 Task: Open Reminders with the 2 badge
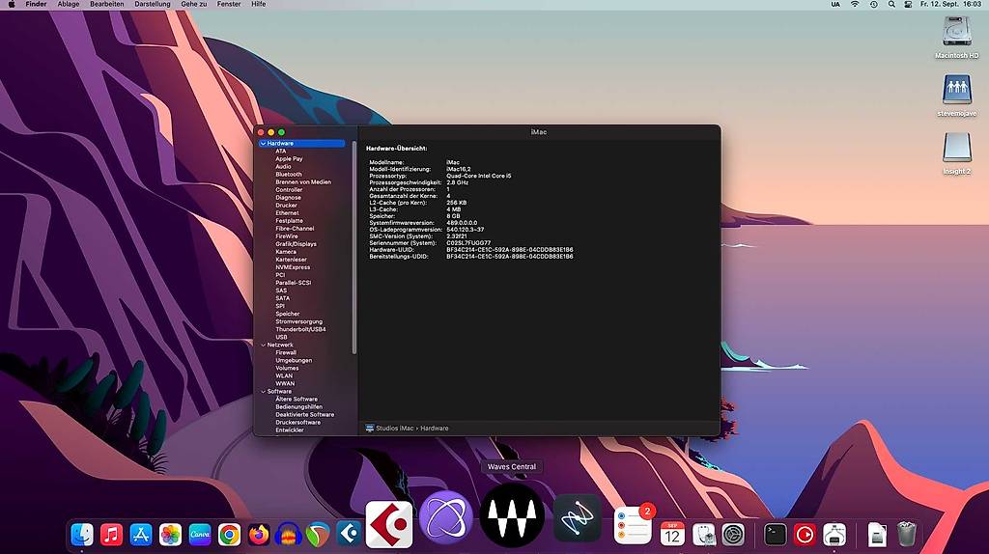click(x=633, y=525)
